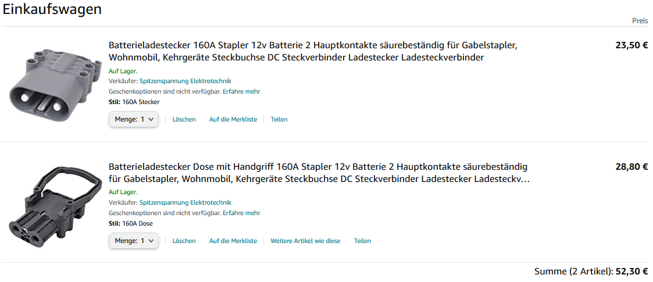653x282 pixels.
Task: Click 'Erfahre mehr' under the second item
Action: tap(241, 213)
